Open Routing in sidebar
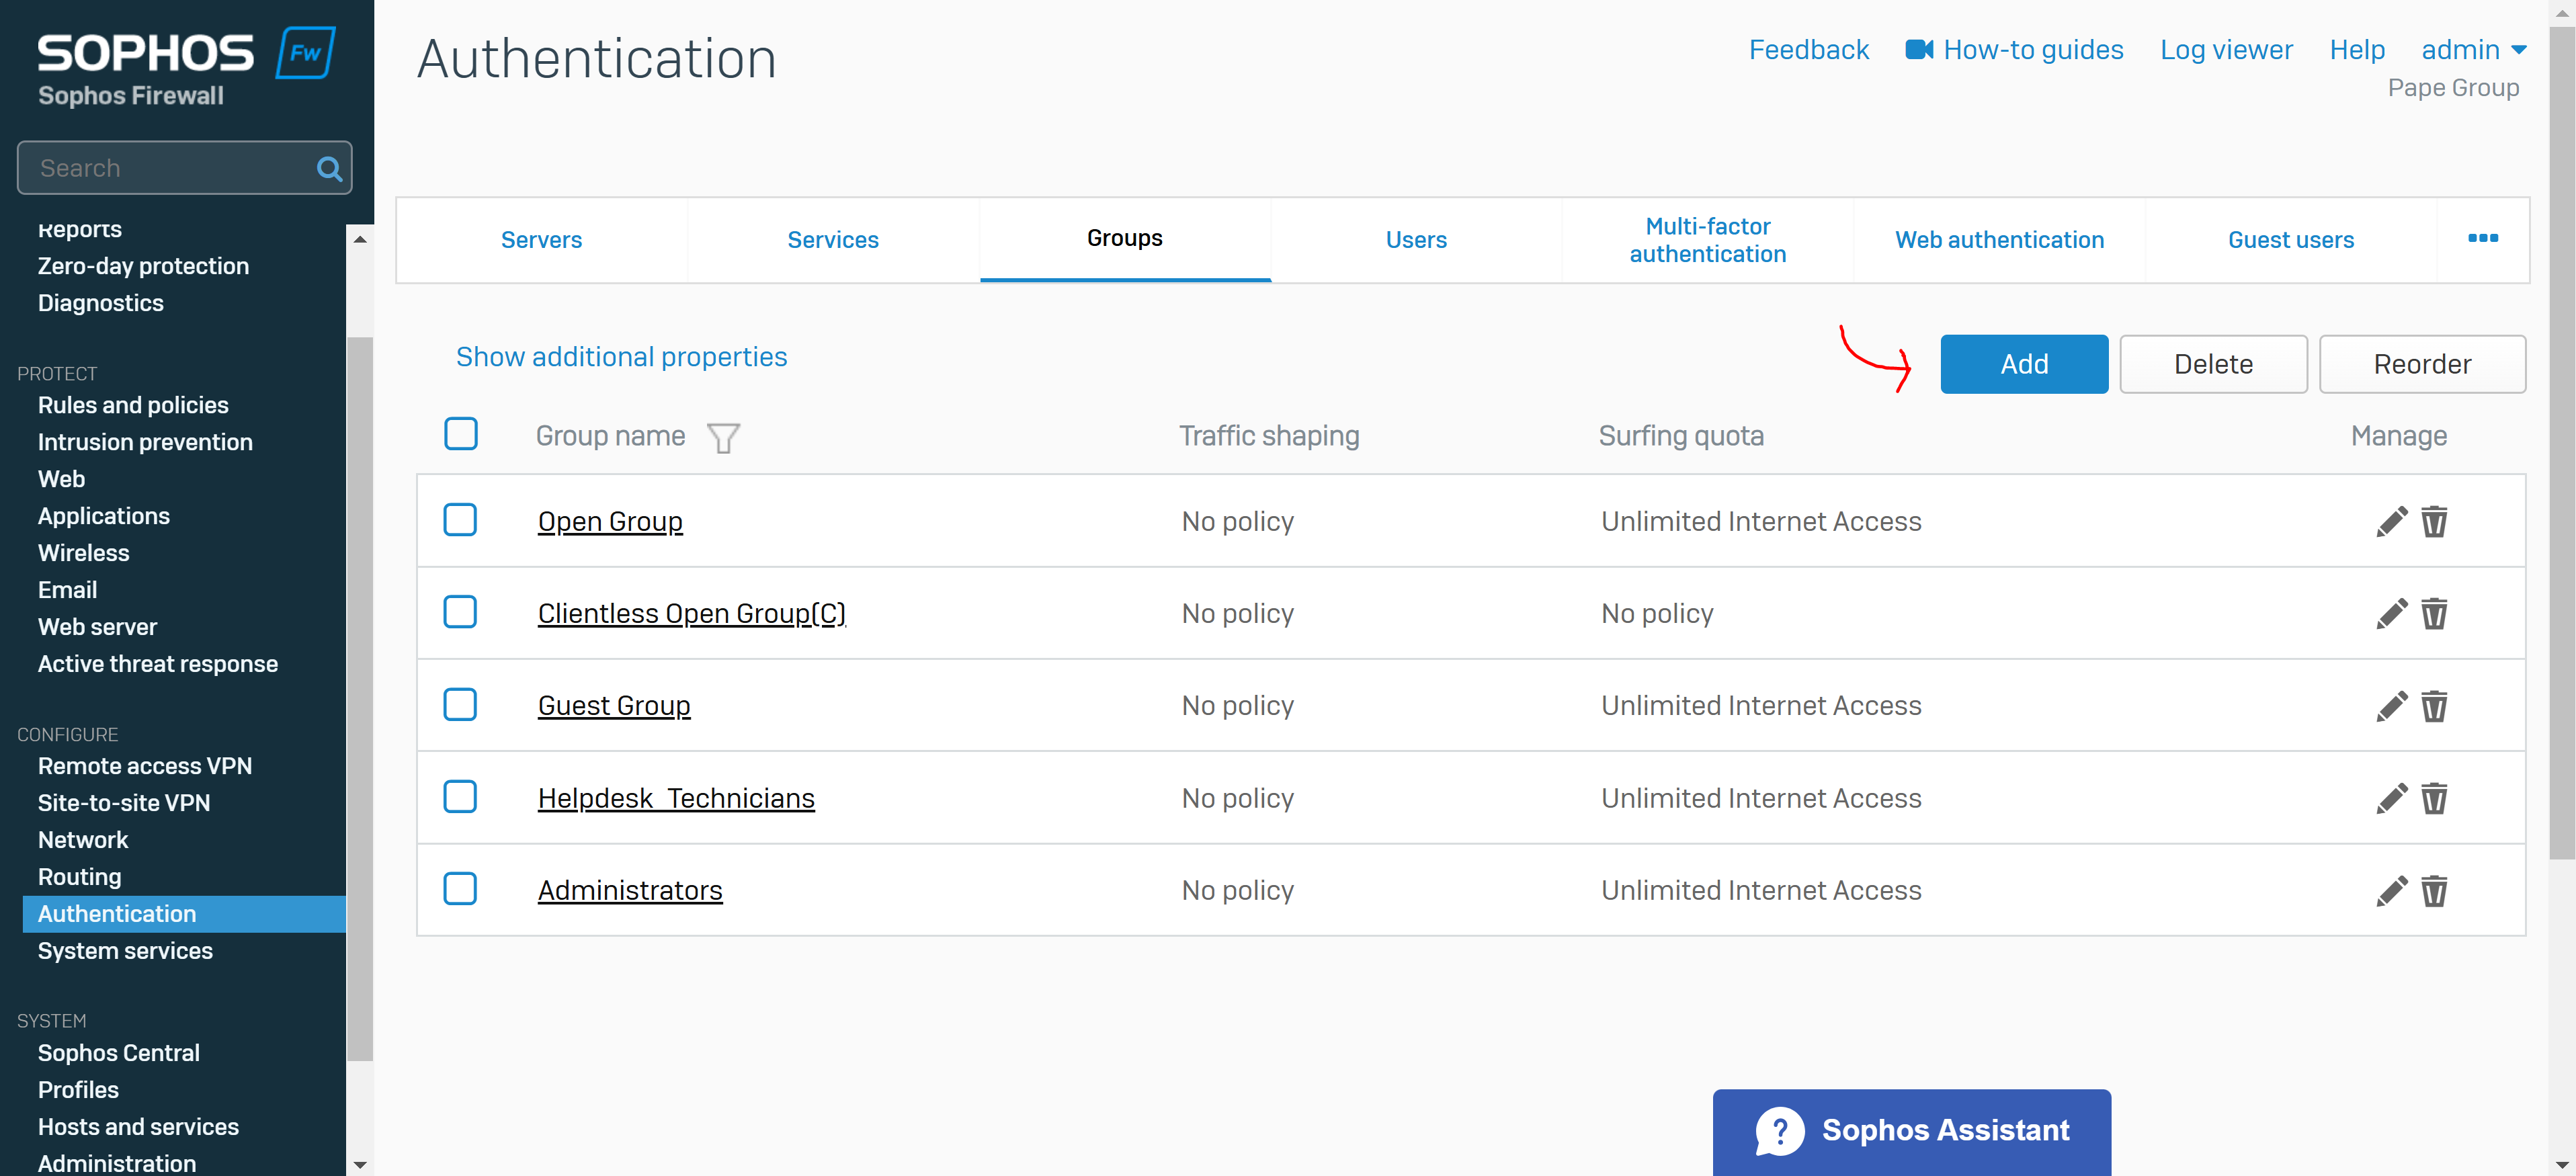Screen dimensions: 2576x1176 80,877
